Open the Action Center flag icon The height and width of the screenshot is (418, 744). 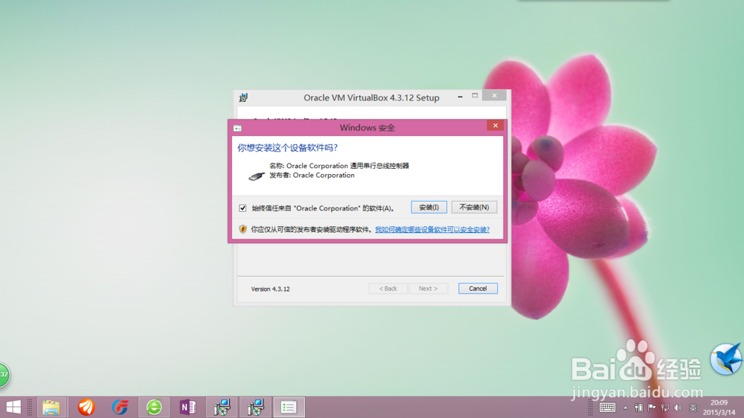[x=652, y=408]
